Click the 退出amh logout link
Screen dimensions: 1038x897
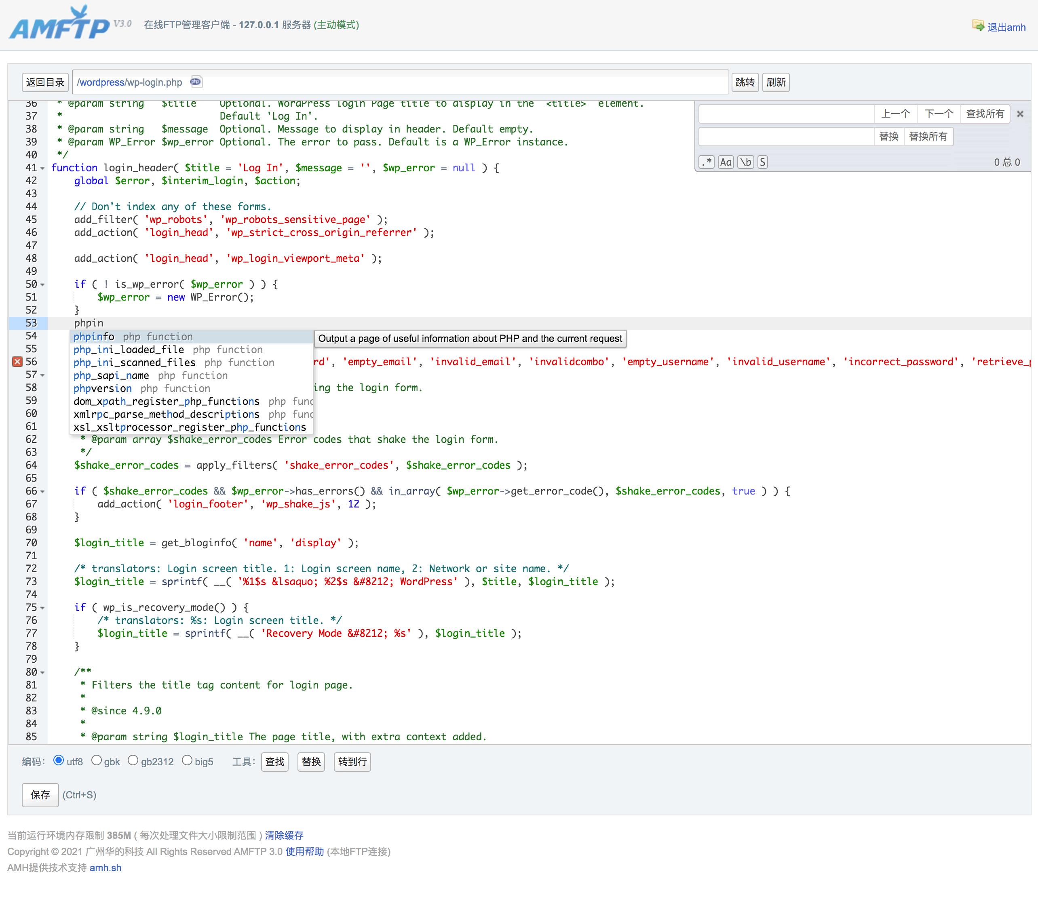coord(1006,27)
